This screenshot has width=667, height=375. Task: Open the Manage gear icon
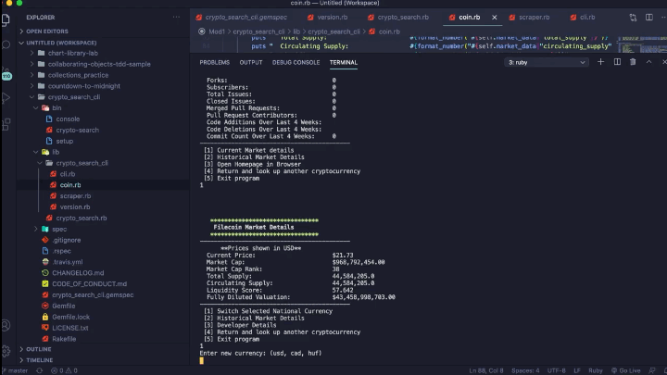(6, 351)
